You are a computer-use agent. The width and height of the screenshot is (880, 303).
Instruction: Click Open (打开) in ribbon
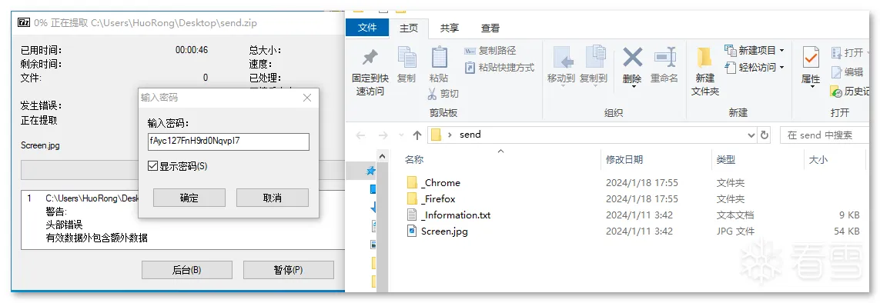[x=851, y=52]
